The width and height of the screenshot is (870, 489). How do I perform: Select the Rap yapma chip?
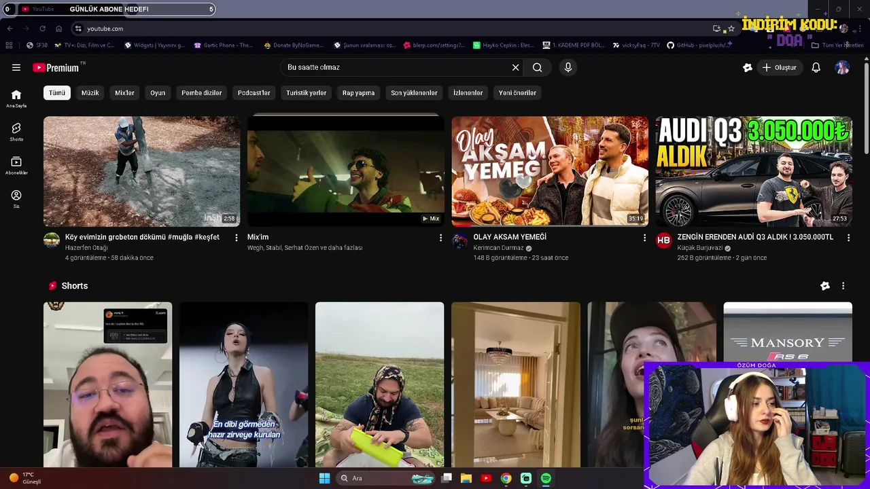point(358,92)
